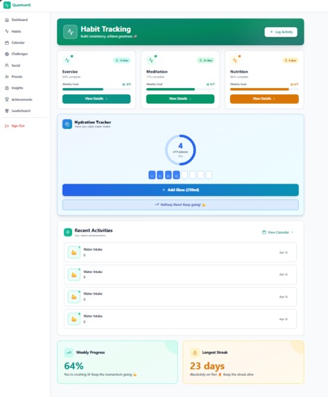Open the View Calendar link
The width and height of the screenshot is (328, 397).
277,232
